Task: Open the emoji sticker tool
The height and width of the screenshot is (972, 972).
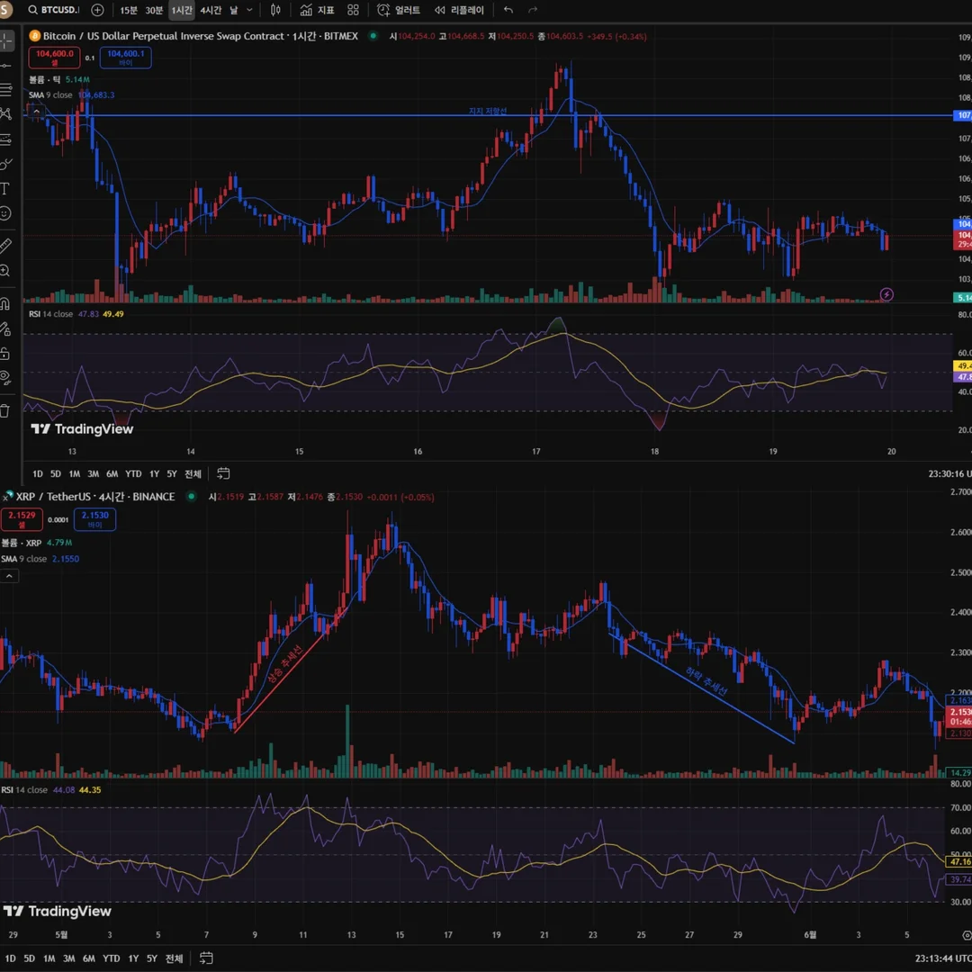Action: coord(5,214)
